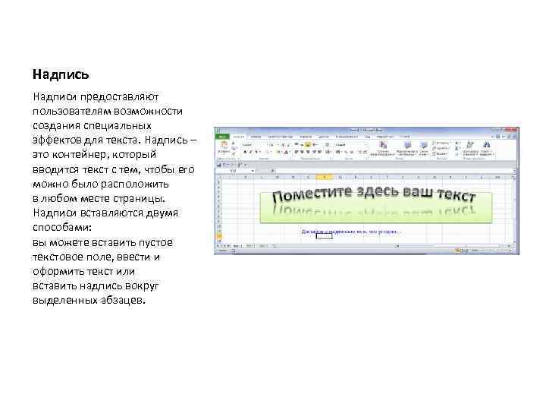Click the Insert Function fx button
This screenshot has width=546, height=410.
pyautogui.click(x=273, y=171)
